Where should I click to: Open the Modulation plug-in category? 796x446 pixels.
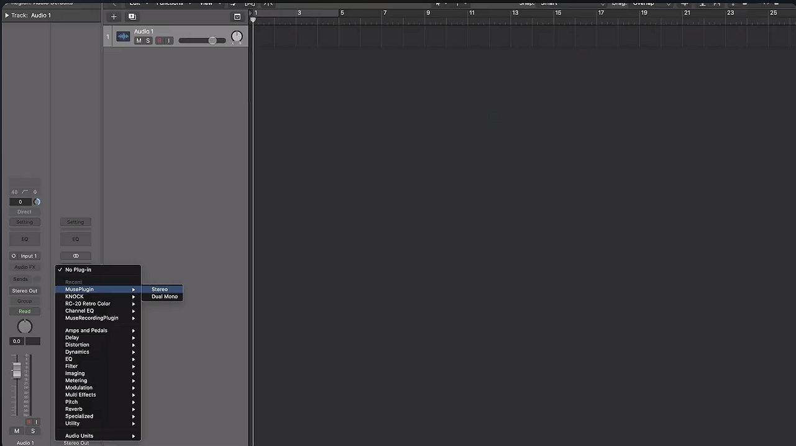pyautogui.click(x=98, y=388)
